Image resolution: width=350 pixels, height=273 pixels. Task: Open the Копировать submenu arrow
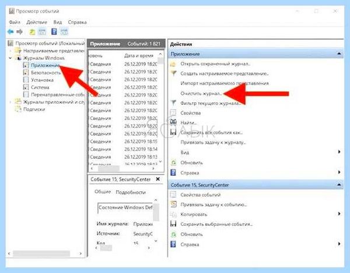339,214
